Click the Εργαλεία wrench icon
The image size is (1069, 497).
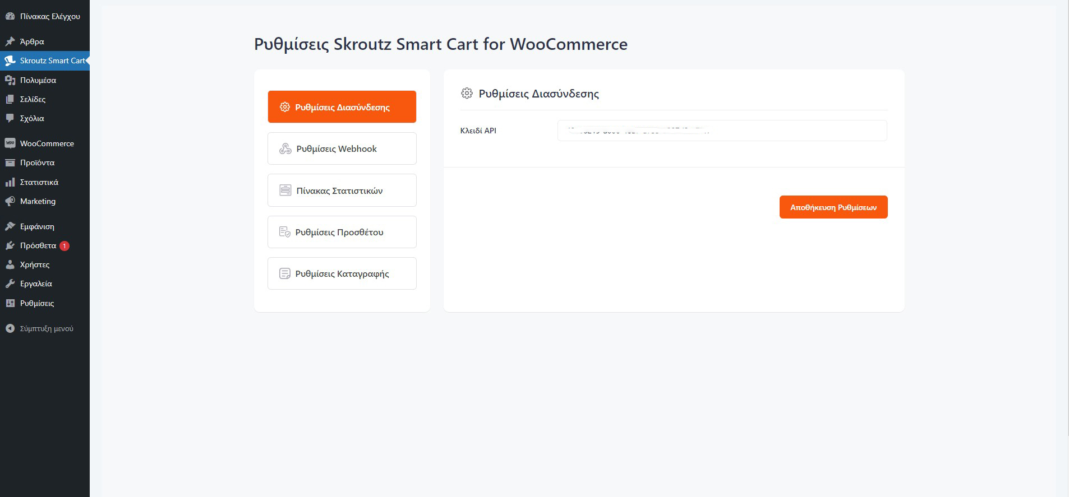[x=10, y=284]
